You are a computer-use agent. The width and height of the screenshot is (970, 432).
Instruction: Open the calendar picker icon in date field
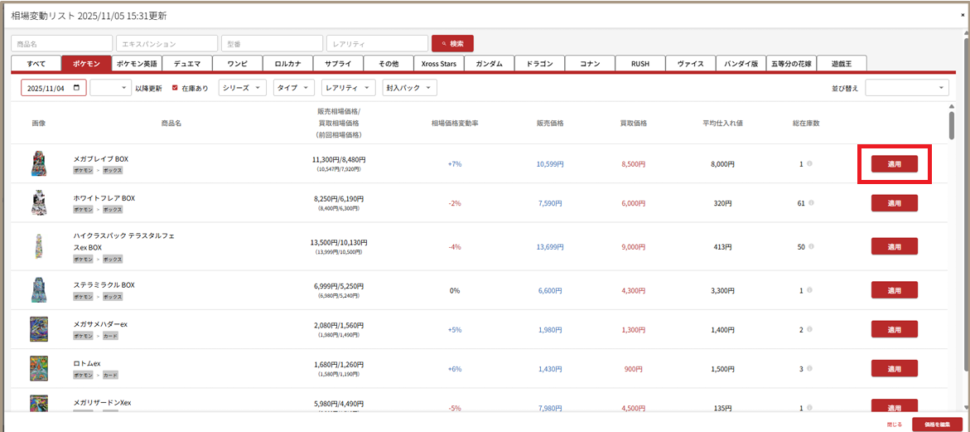77,88
